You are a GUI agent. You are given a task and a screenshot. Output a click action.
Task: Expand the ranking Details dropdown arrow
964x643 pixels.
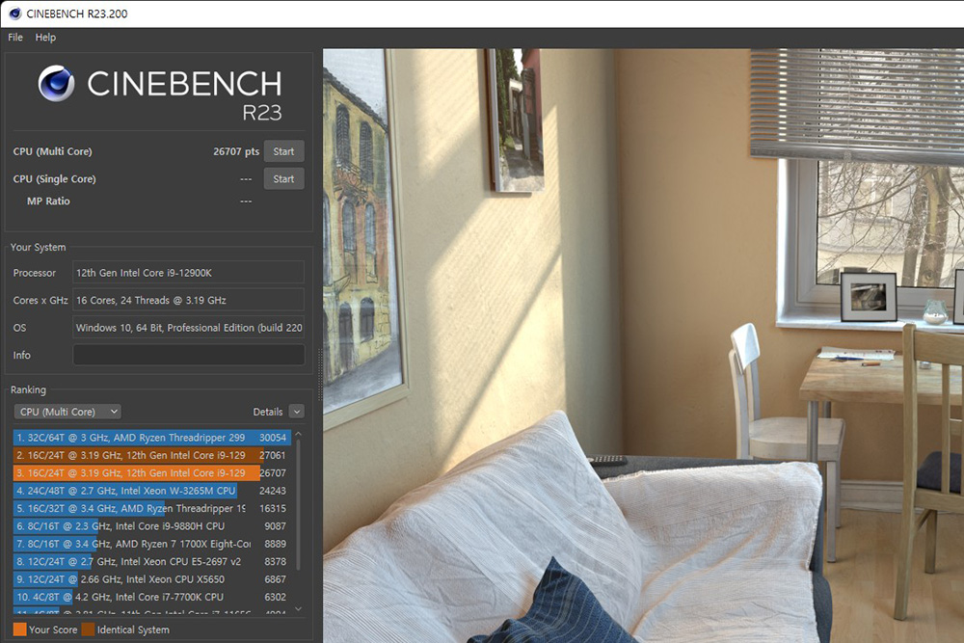click(296, 412)
